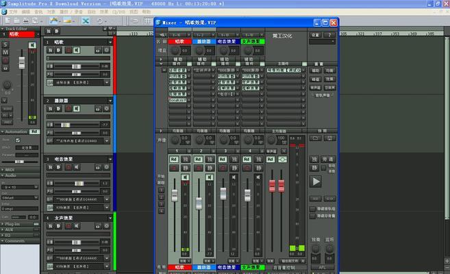The image size is (450, 274).
Task: Expand the 辅助 aux section arrow in Mixer
Action: tap(161, 59)
